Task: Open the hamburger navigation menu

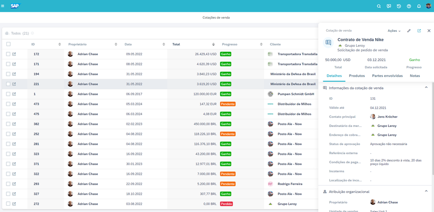Action: click(3, 6)
